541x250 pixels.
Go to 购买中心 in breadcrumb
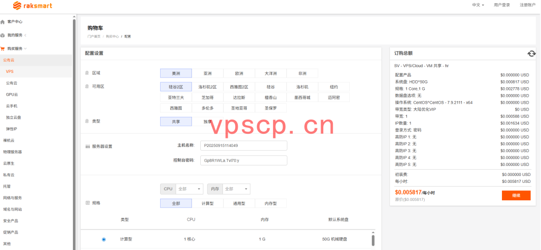point(113,36)
